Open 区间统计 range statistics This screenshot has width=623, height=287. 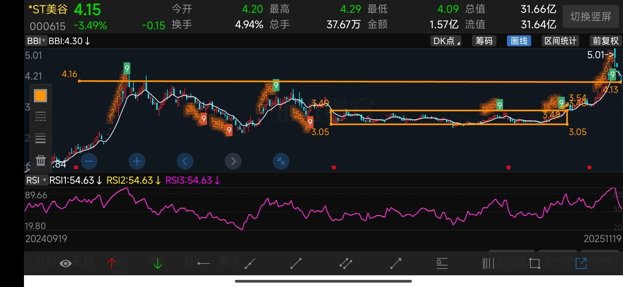(x=560, y=41)
